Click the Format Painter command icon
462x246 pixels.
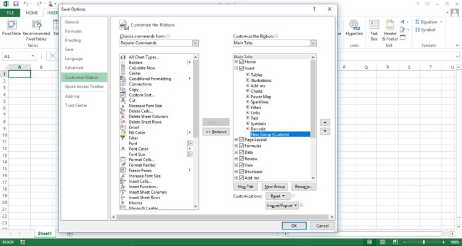coord(123,165)
